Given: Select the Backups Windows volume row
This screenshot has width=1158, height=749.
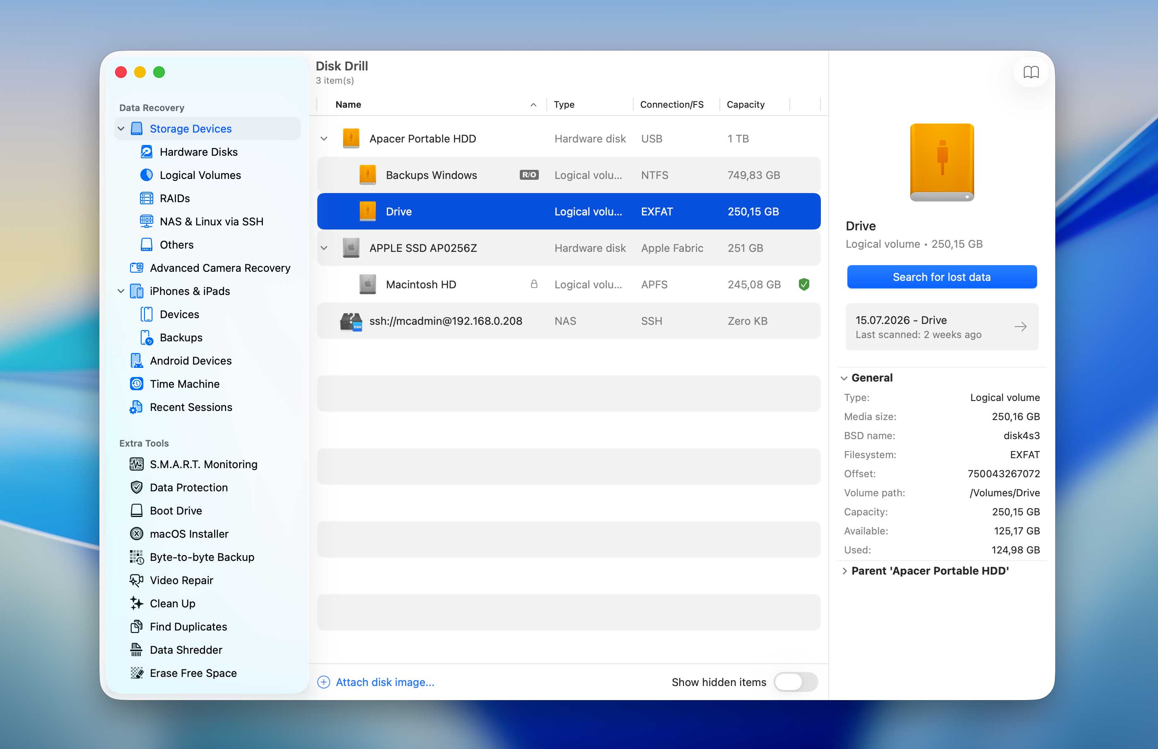Looking at the screenshot, I should (569, 175).
